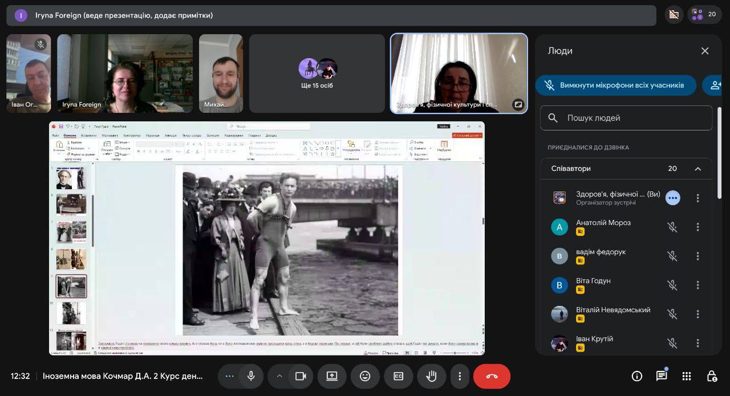Toggle microphone in the bottom call bar

tap(250, 376)
